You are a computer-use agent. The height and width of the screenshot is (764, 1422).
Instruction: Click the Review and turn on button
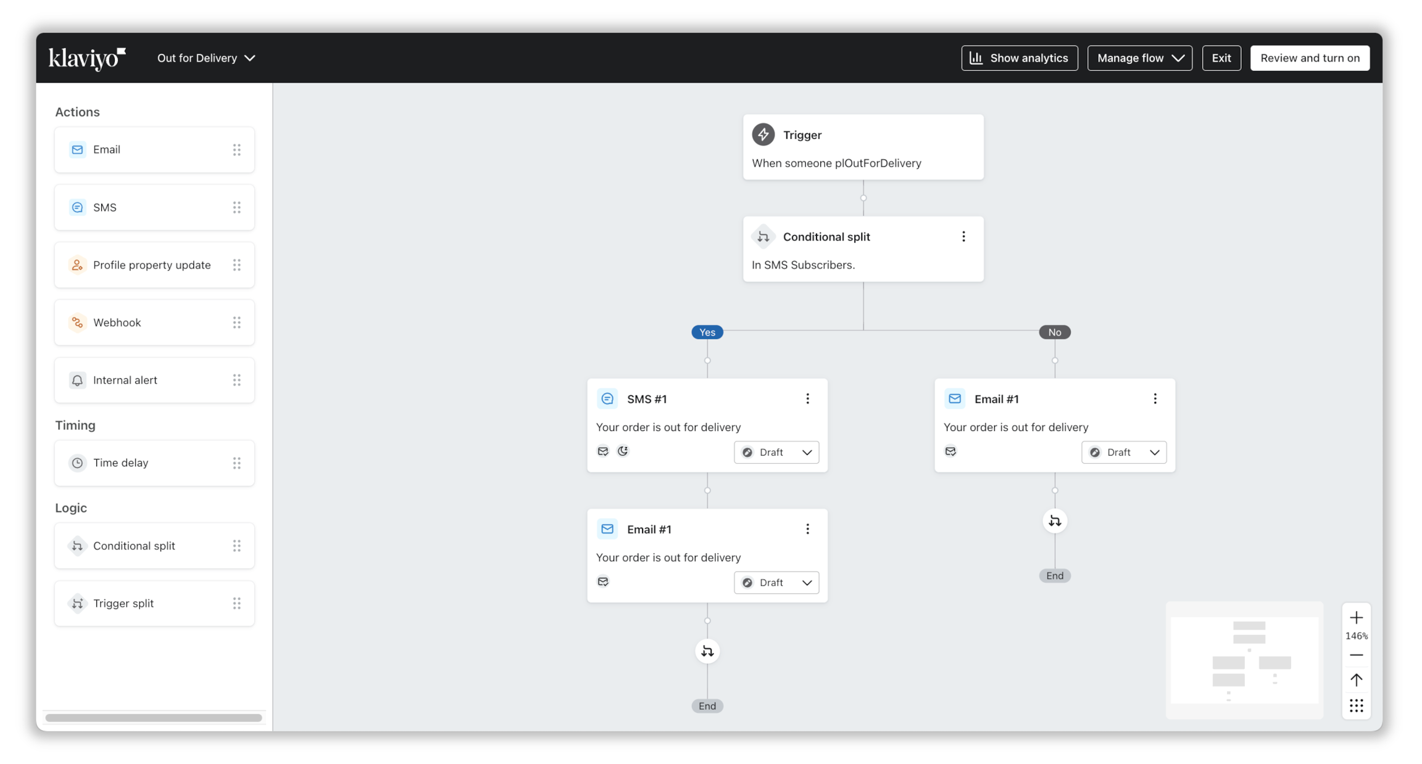point(1310,57)
